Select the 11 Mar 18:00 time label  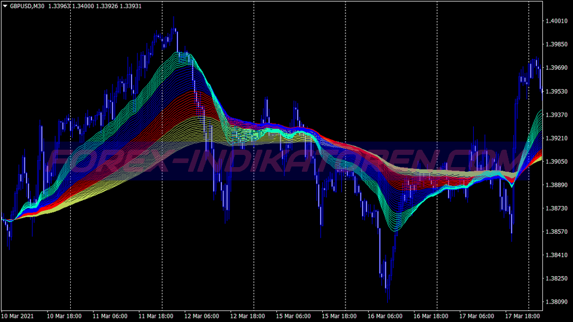[x=156, y=316]
